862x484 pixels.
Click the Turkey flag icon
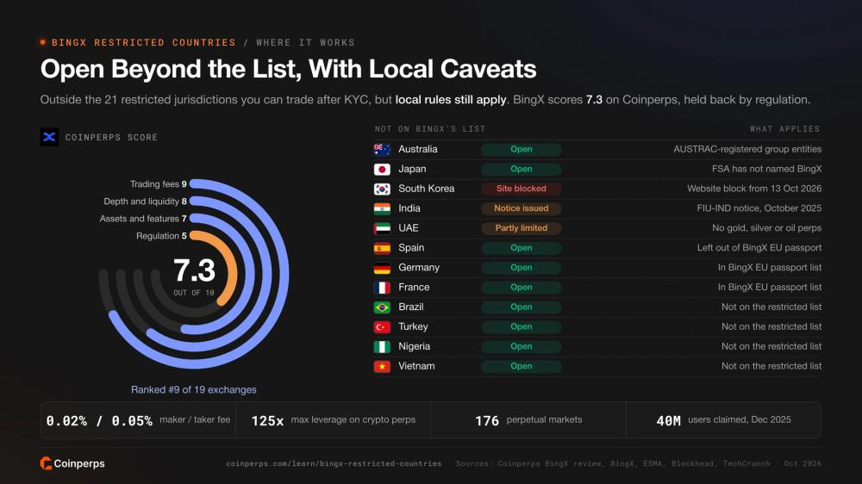coord(382,327)
